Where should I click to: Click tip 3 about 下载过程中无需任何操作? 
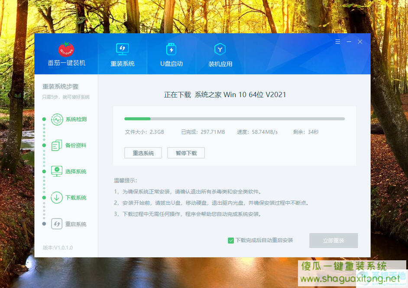(188, 214)
